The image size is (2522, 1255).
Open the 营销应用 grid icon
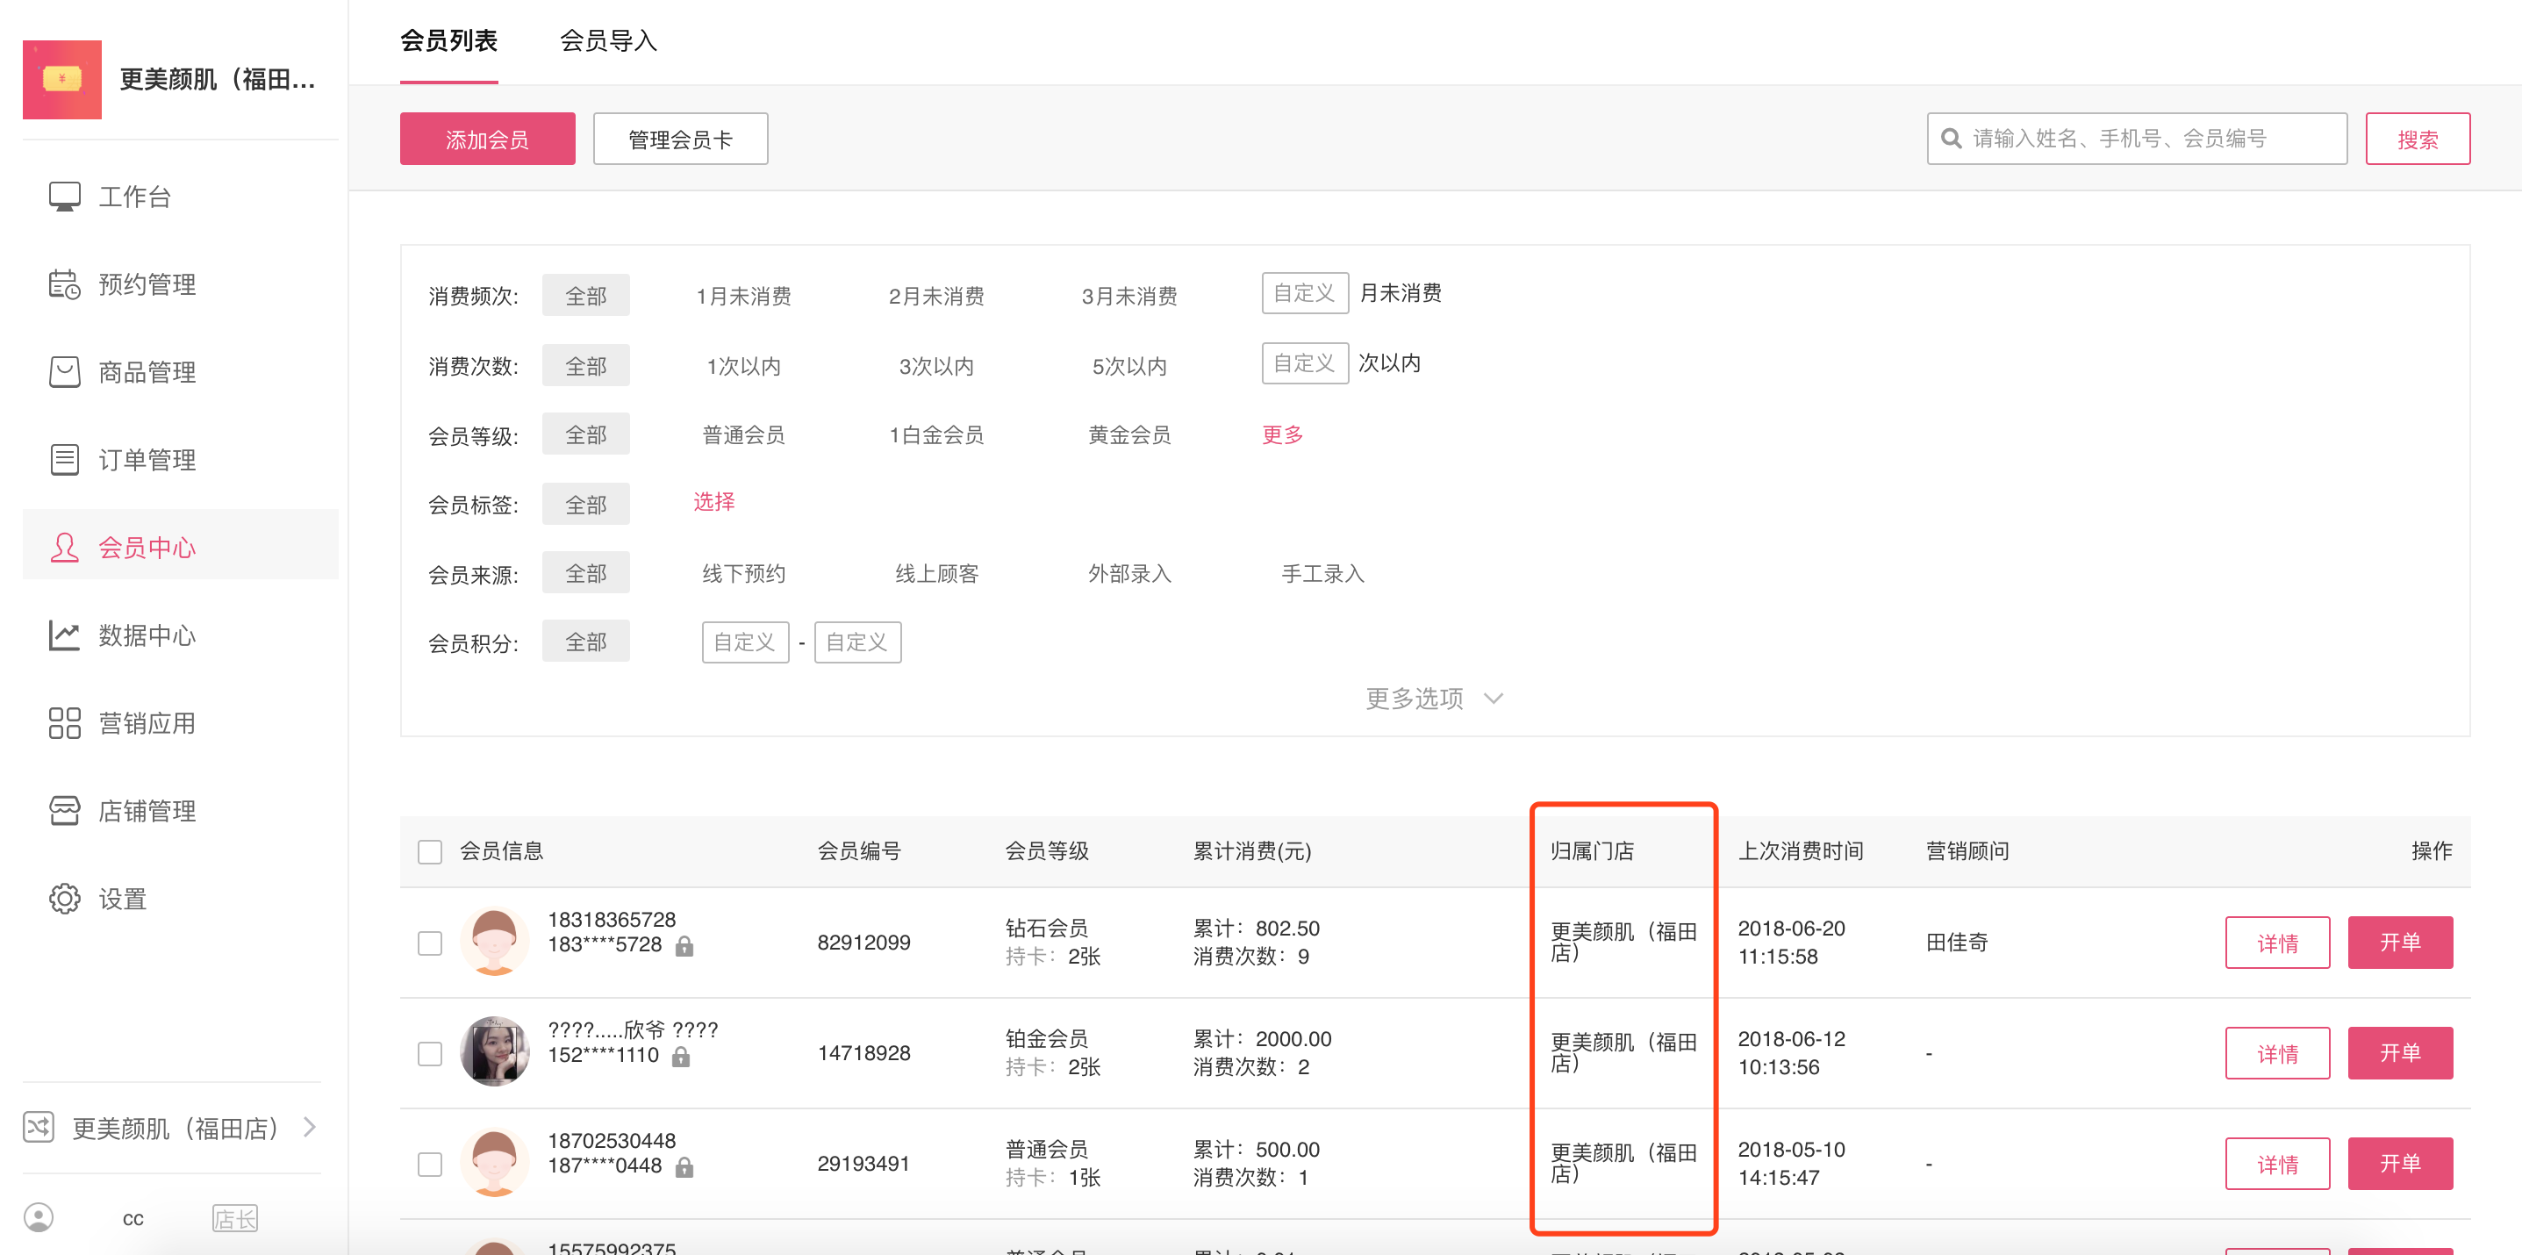tap(65, 722)
